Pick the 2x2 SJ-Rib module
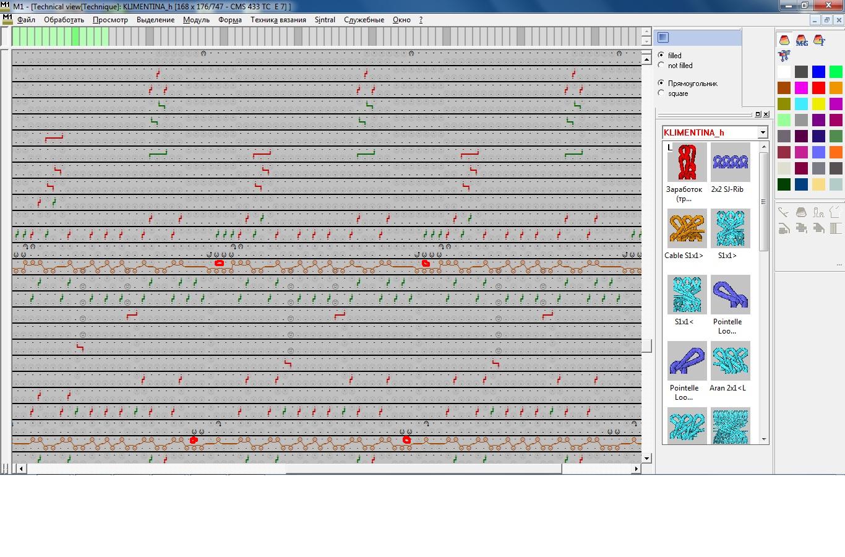 pos(730,162)
